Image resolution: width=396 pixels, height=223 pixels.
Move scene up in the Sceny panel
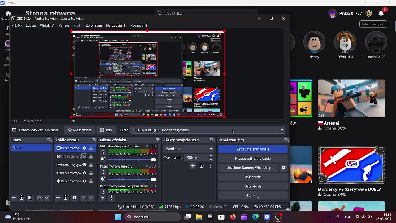point(39,198)
